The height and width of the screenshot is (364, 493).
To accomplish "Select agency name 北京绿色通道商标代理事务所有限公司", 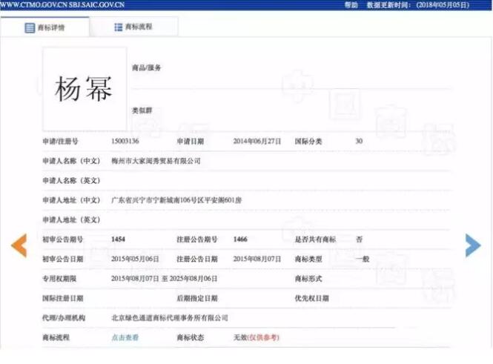I will click(170, 318).
